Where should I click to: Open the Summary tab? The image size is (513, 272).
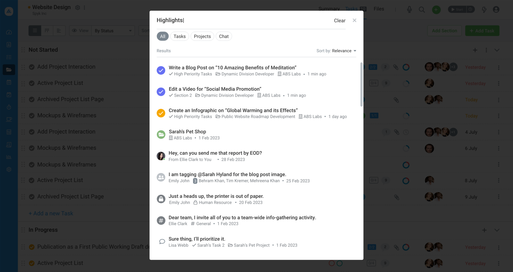coord(329,9)
